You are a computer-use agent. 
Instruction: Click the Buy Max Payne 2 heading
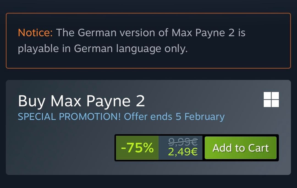point(81,101)
